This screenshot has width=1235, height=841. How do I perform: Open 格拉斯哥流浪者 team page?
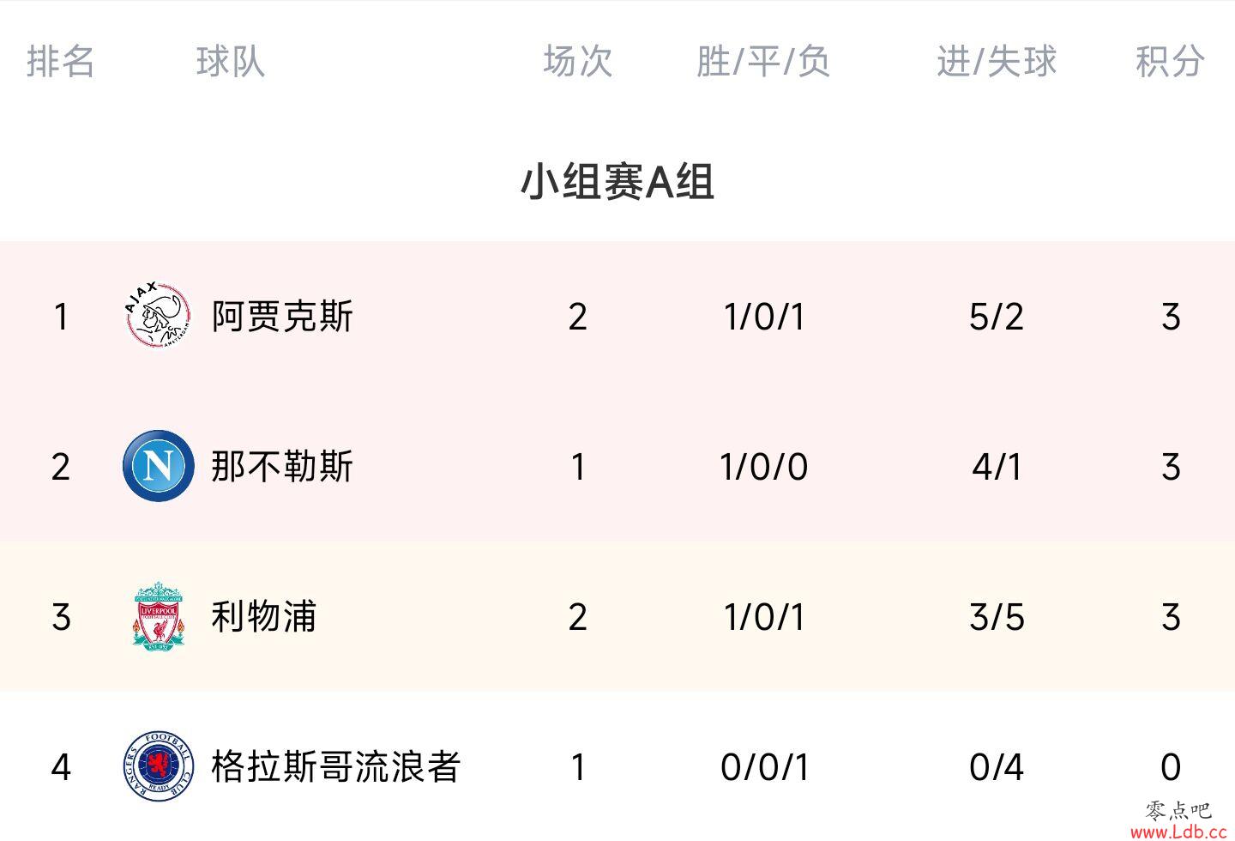[336, 766]
